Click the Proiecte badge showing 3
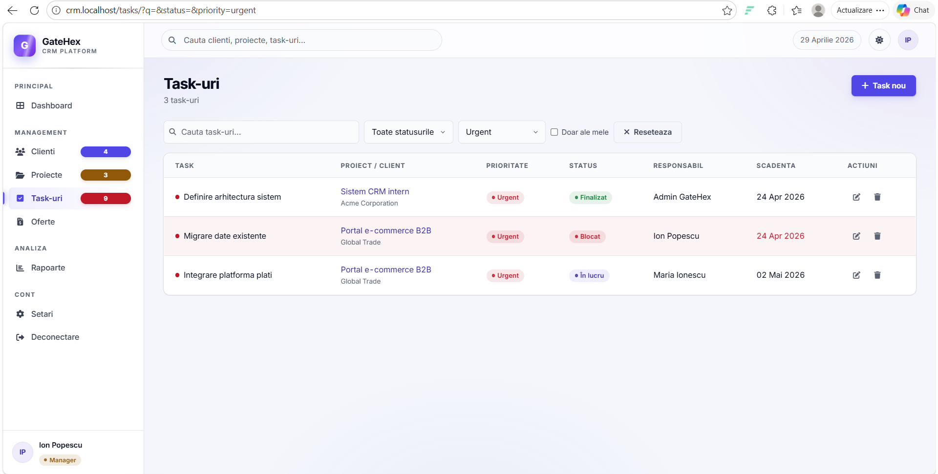The width and height of the screenshot is (938, 474). pos(106,175)
